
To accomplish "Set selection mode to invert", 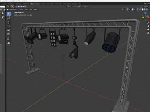I will click(x=23, y=7).
